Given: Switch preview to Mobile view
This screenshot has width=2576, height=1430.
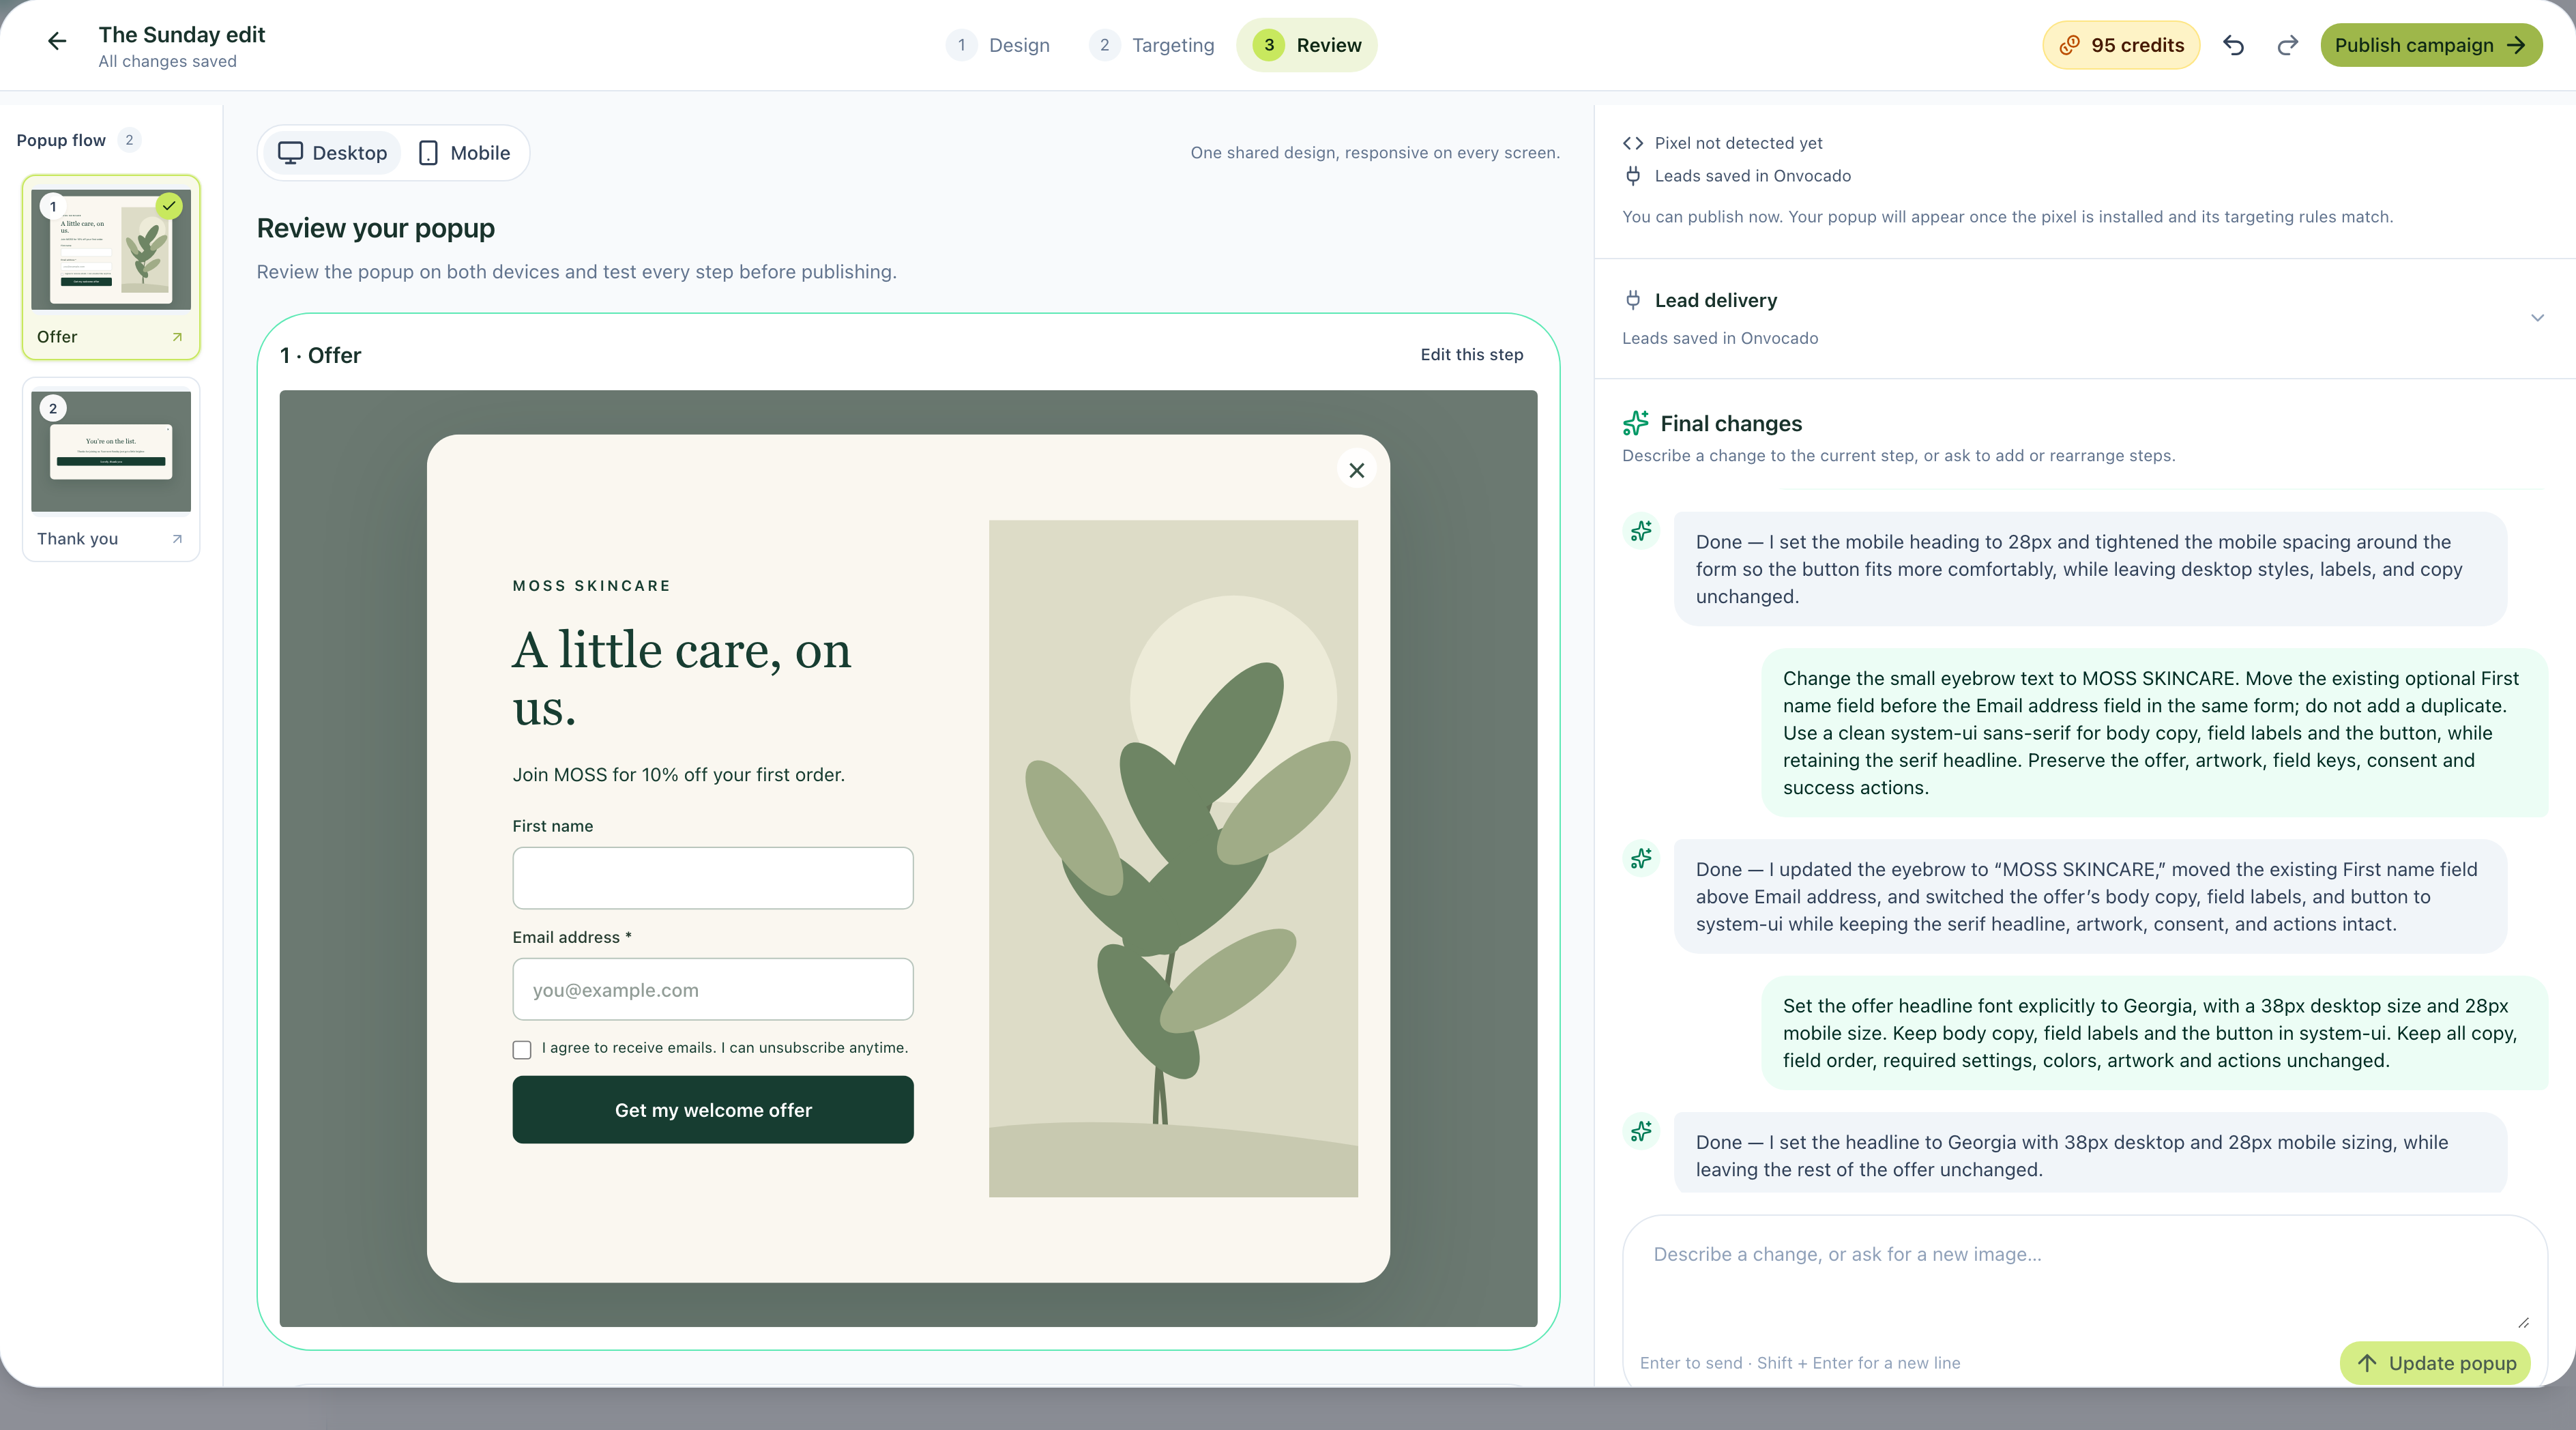Looking at the screenshot, I should click(464, 153).
